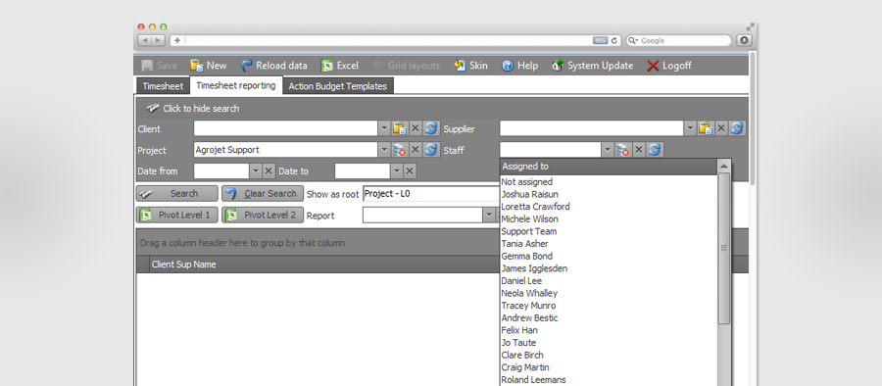Click the Pivot Level 1 button

[x=176, y=215]
